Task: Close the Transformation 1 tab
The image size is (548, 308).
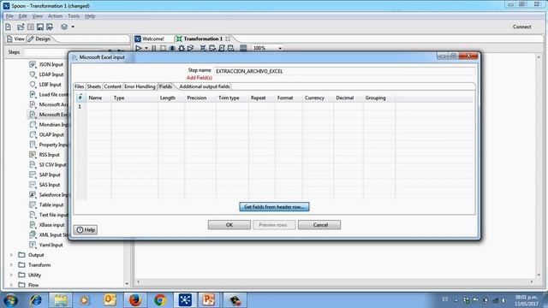Action: pyautogui.click(x=228, y=38)
